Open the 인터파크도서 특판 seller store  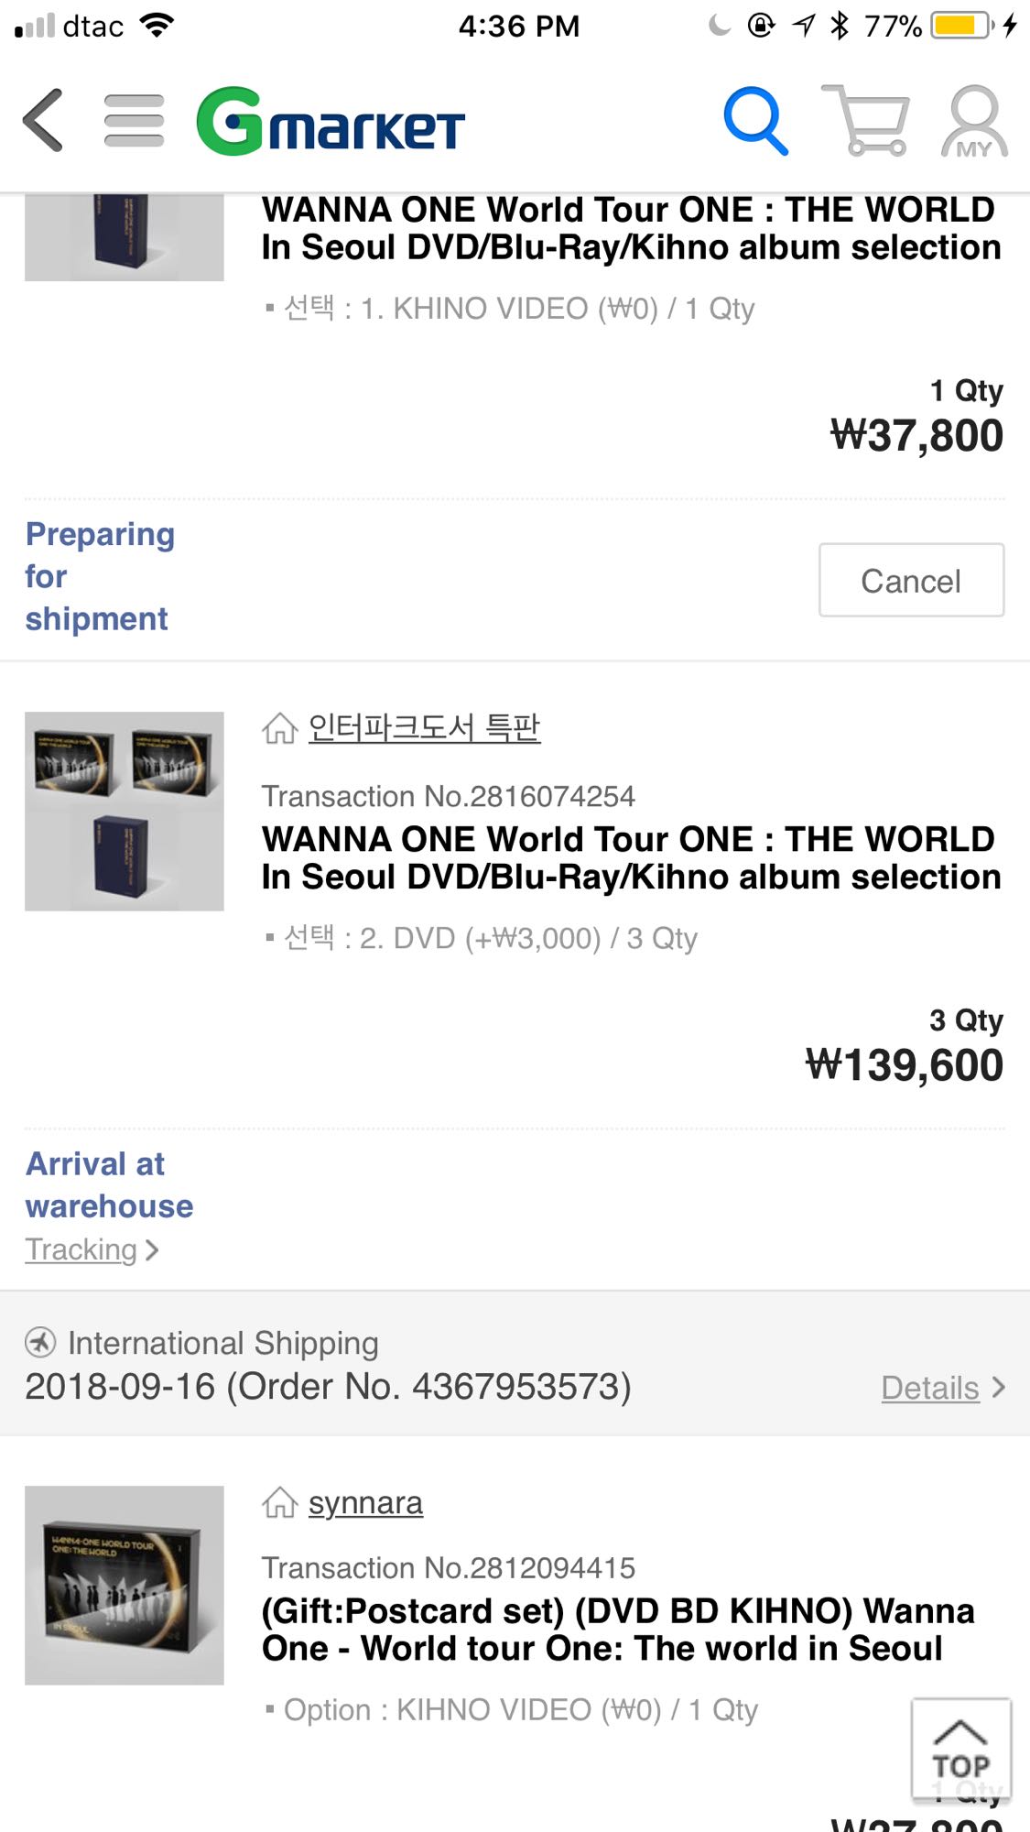[x=424, y=728]
